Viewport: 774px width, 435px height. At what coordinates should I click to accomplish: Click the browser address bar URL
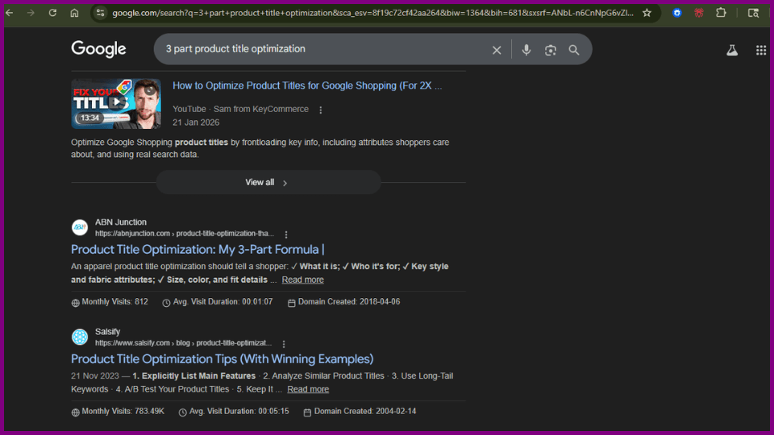pos(372,13)
